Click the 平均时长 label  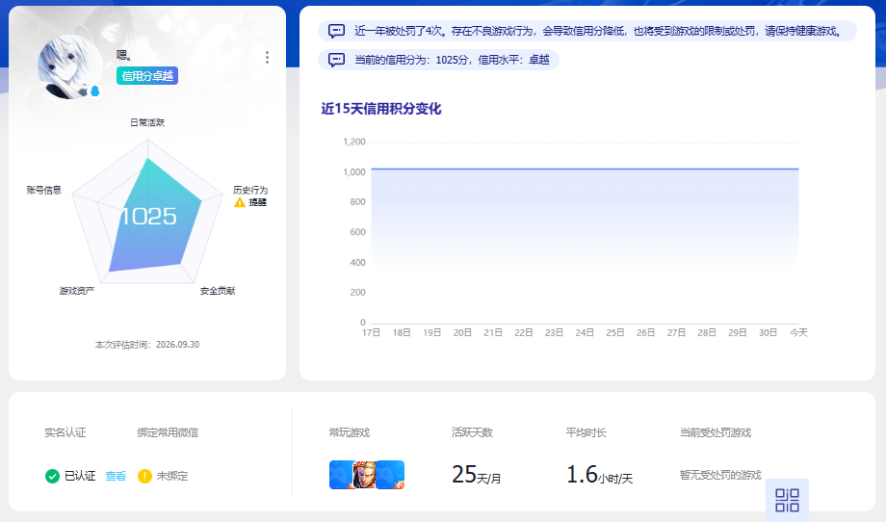tap(586, 432)
